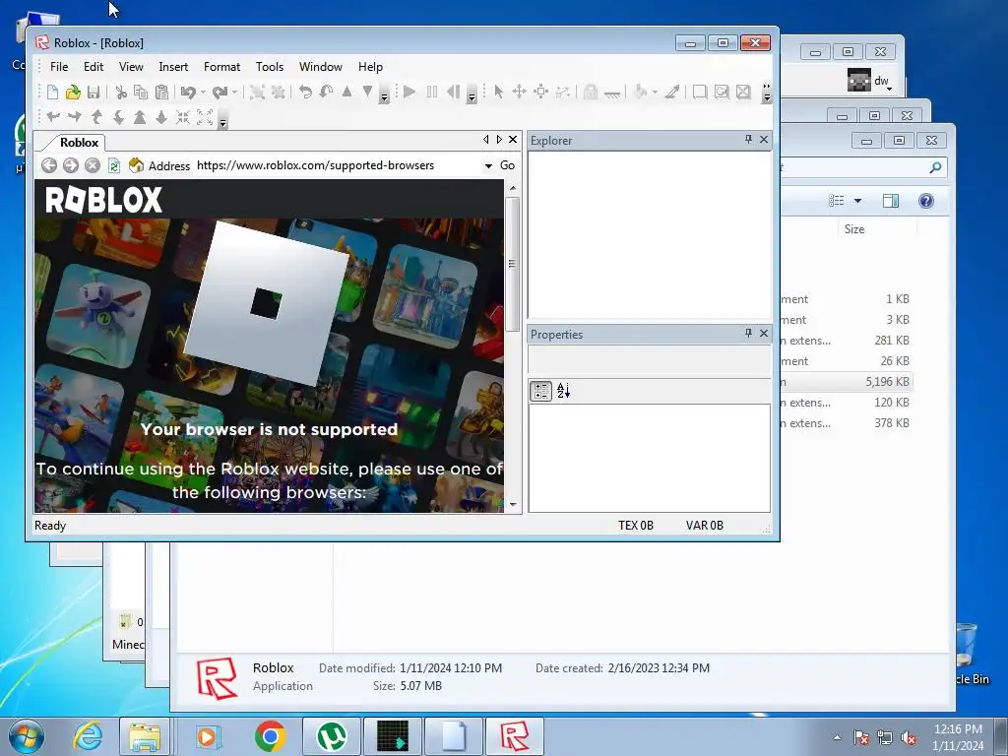
Task: Click the Paste clipboard icon
Action: click(x=162, y=92)
